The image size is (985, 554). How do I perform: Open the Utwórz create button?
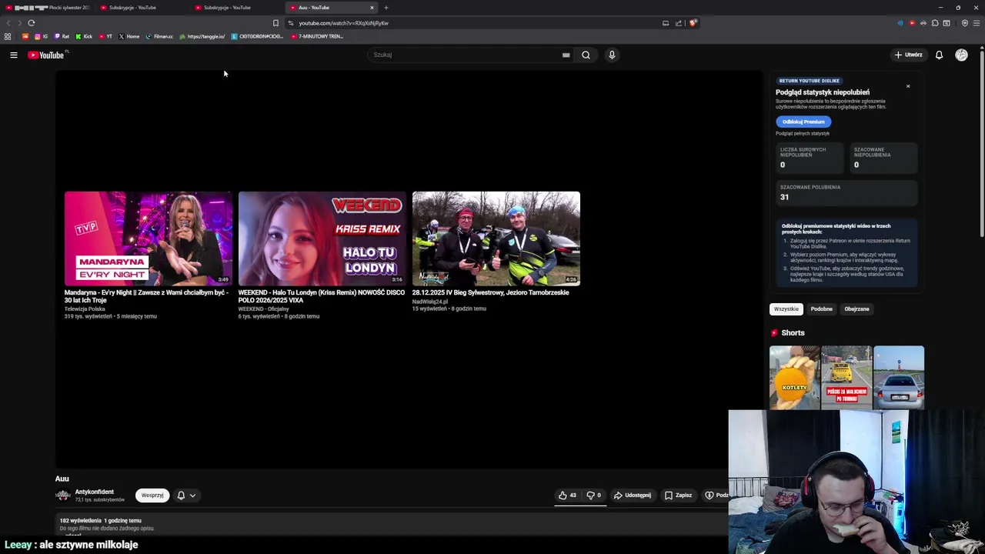(908, 55)
